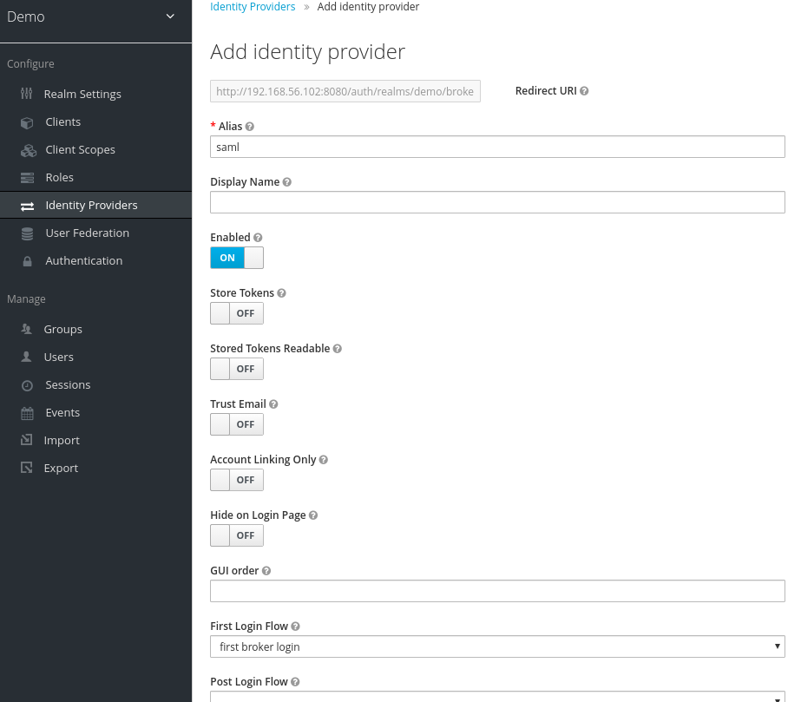Click the Client Scopes icon in sidebar
This screenshot has width=801, height=702.
coord(28,150)
